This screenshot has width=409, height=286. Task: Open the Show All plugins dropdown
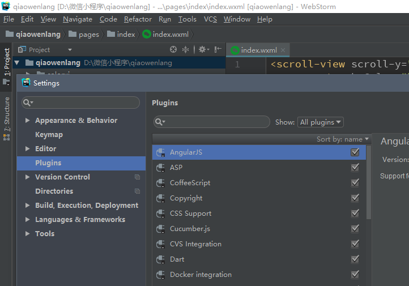coord(320,122)
